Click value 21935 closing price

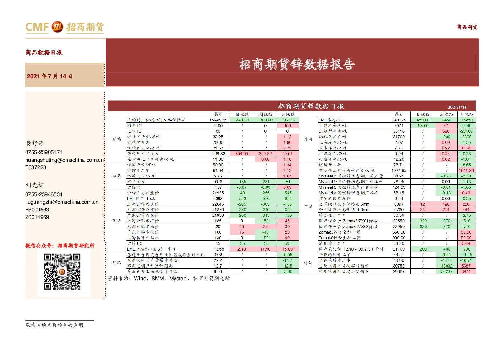click(218, 193)
